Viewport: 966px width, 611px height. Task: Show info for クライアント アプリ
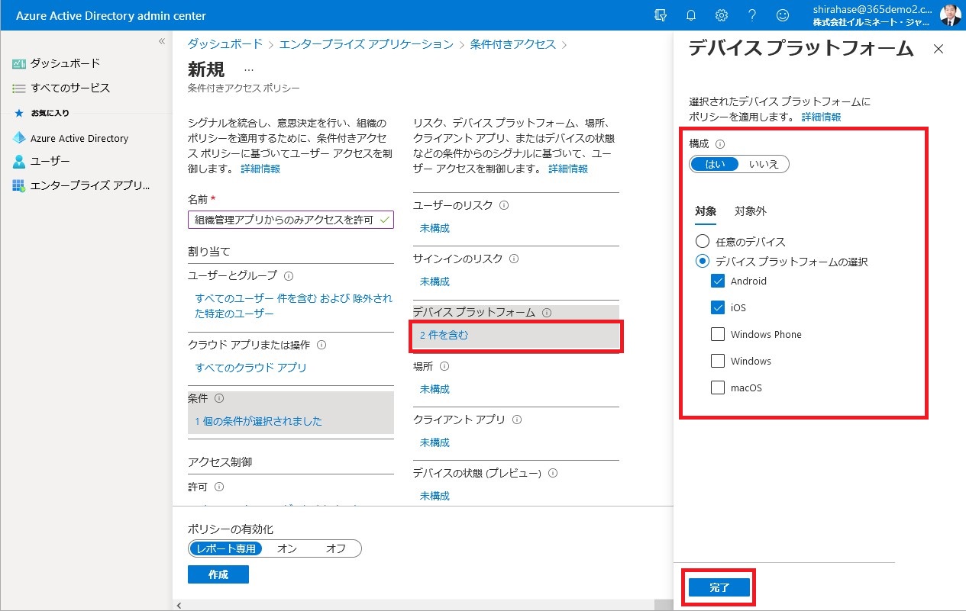pos(517,420)
